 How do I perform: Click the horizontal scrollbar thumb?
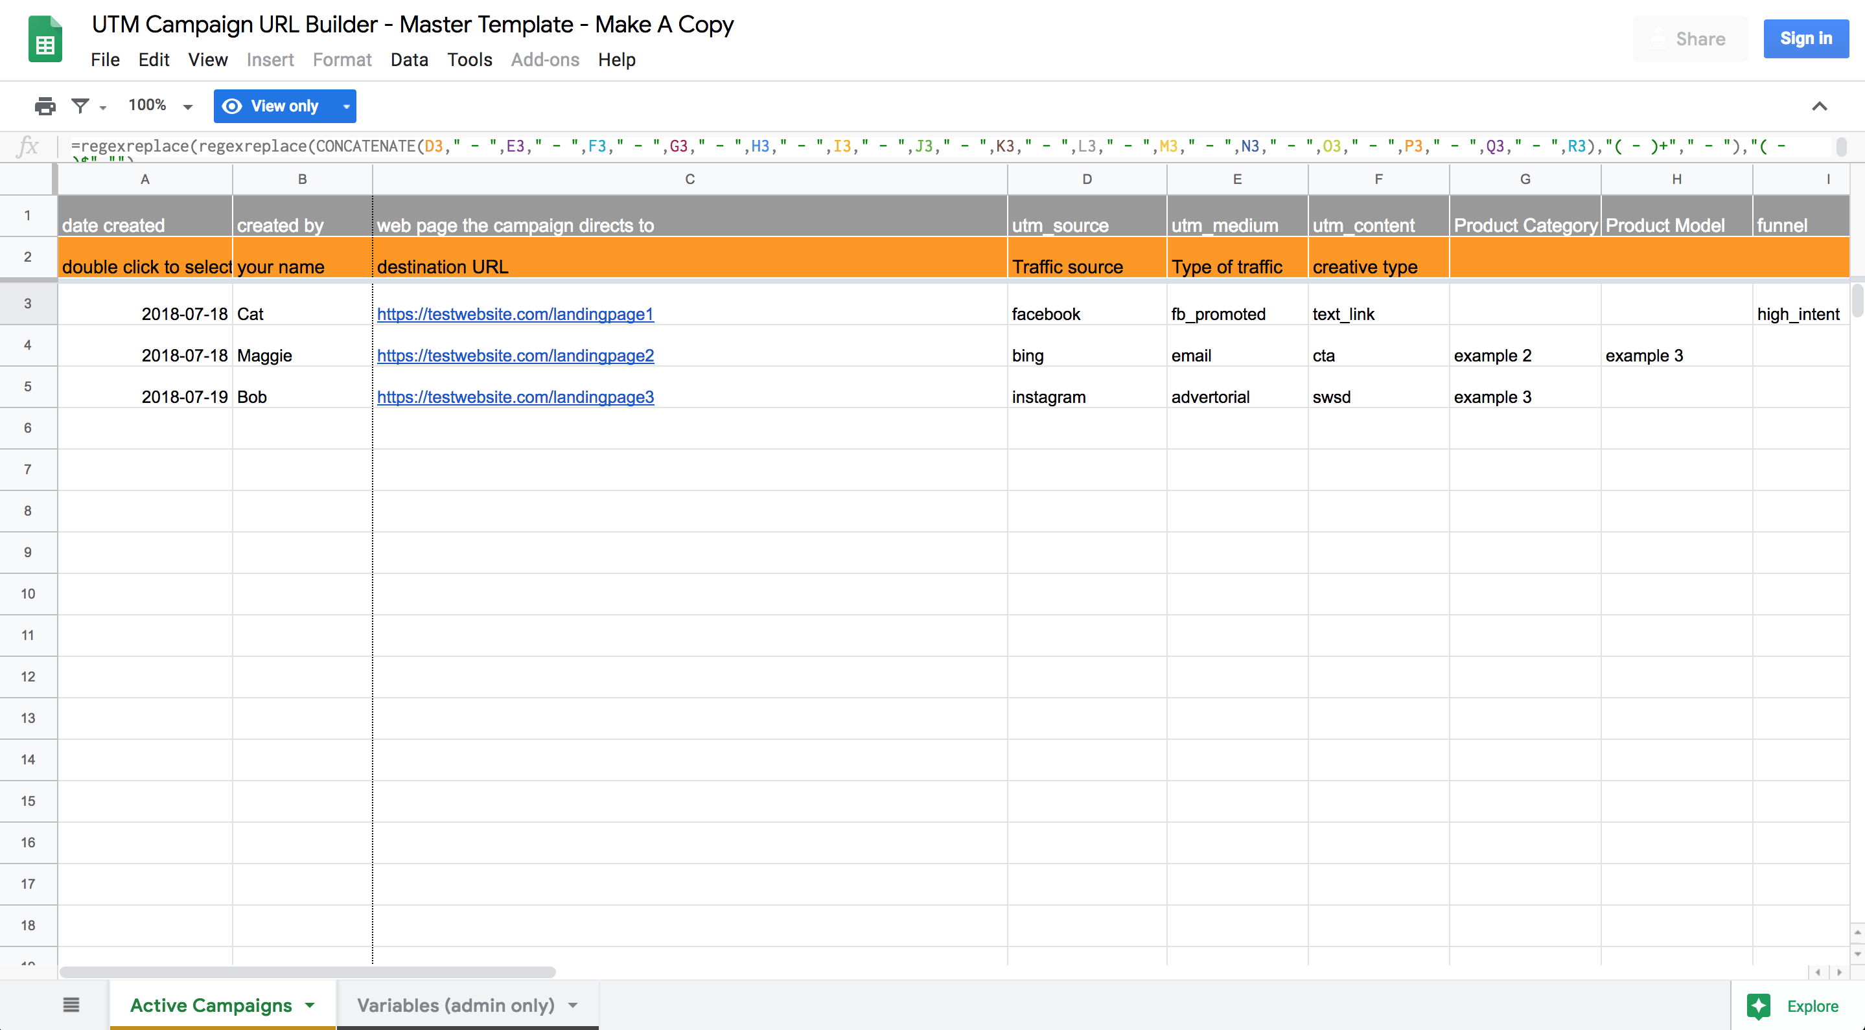click(307, 972)
